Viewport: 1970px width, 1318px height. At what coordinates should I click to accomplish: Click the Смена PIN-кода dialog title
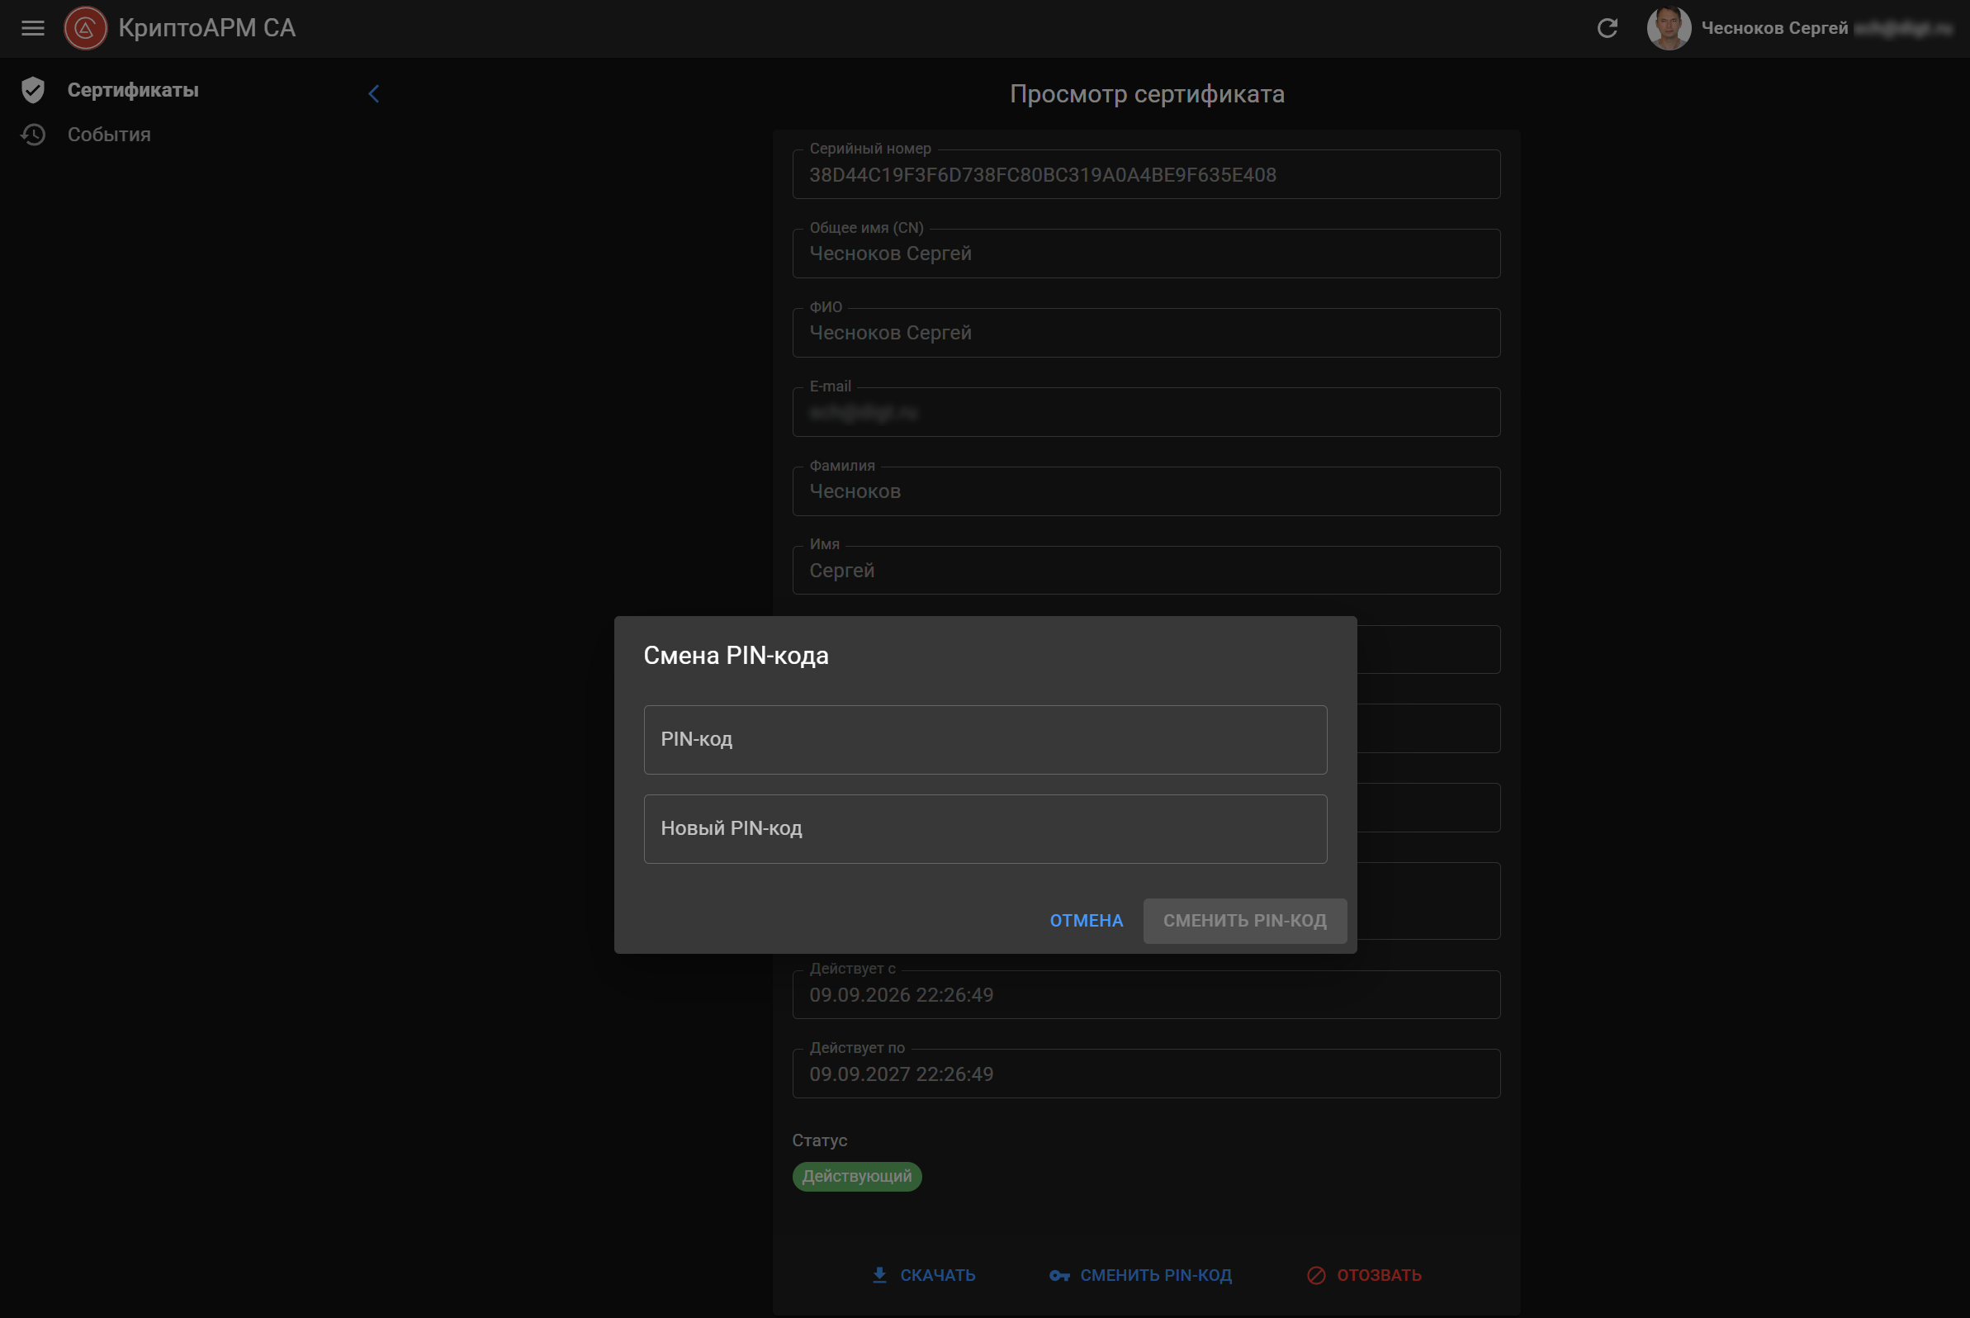pos(736,655)
